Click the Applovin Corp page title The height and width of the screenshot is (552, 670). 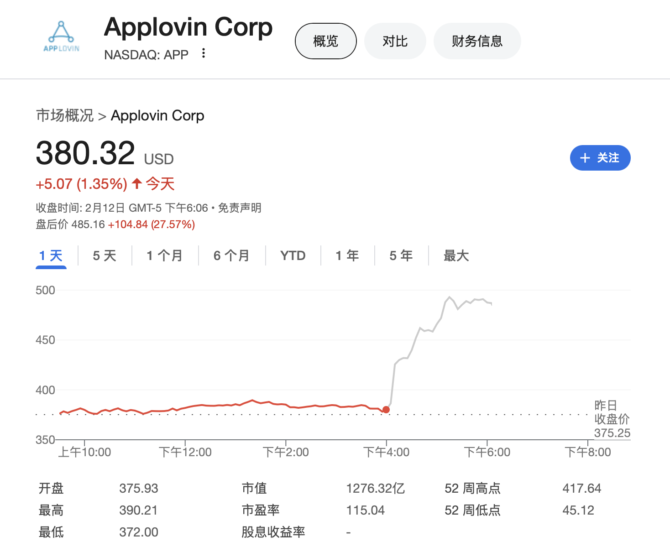188,27
